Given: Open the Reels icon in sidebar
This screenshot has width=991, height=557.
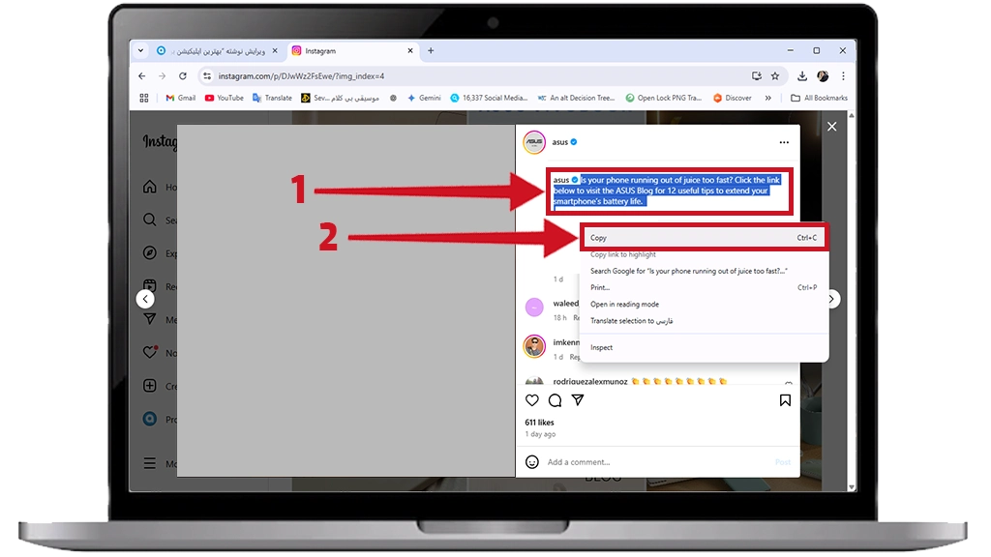Looking at the screenshot, I should (x=150, y=286).
